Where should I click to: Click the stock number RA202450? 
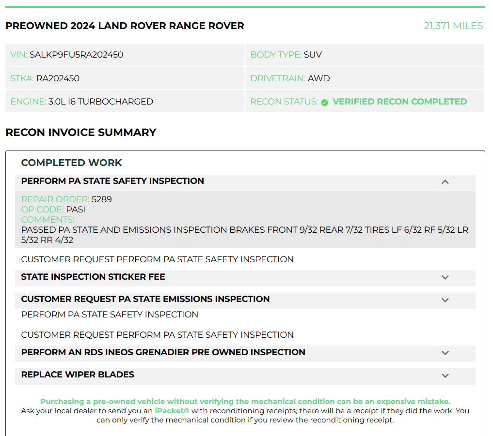(x=58, y=78)
